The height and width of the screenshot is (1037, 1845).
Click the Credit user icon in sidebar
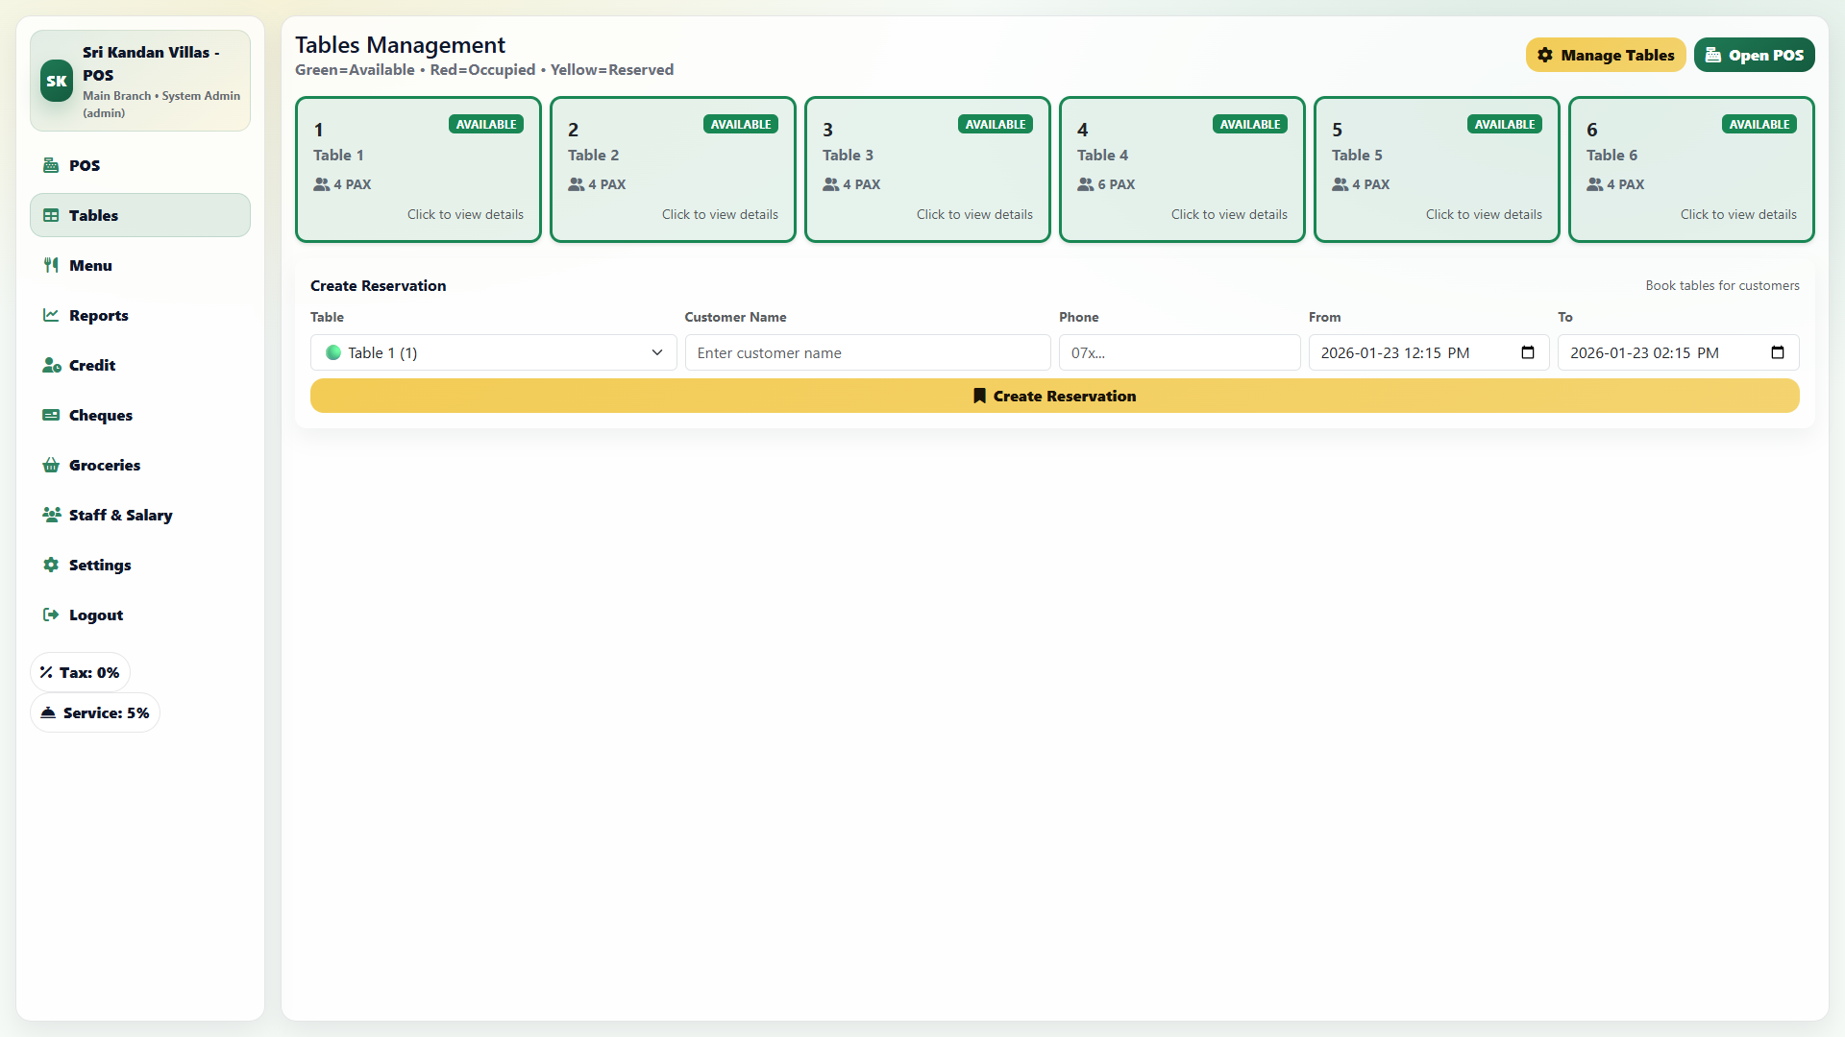pos(51,365)
